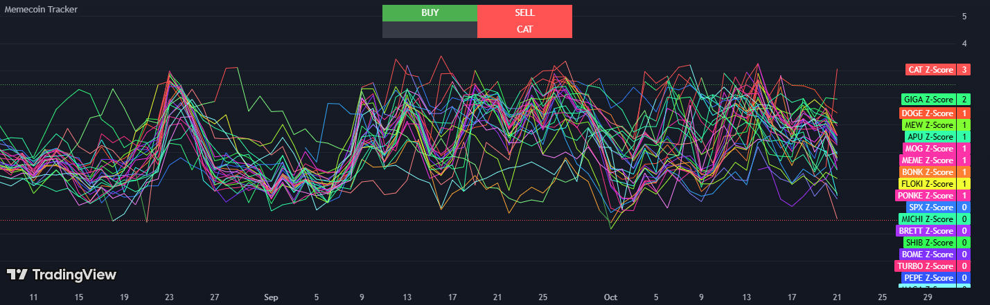Select the PEPE Z-Score label
This screenshot has width=990, height=305.
pos(929,278)
